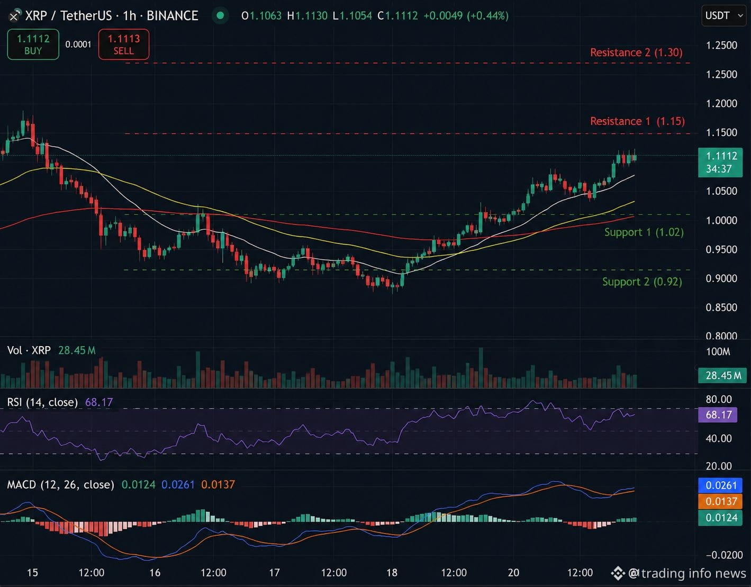Click the date 17 on time axis

tap(274, 573)
